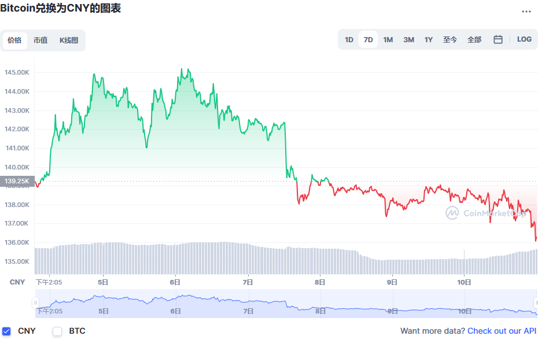
Task: Select the 7D time range
Action: click(x=368, y=40)
